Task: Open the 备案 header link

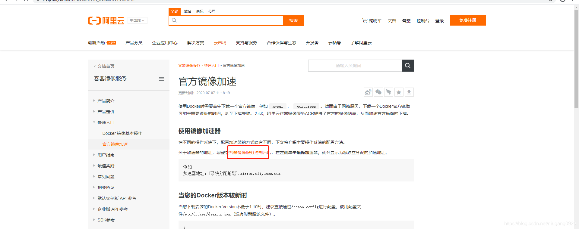Action: pos(406,21)
